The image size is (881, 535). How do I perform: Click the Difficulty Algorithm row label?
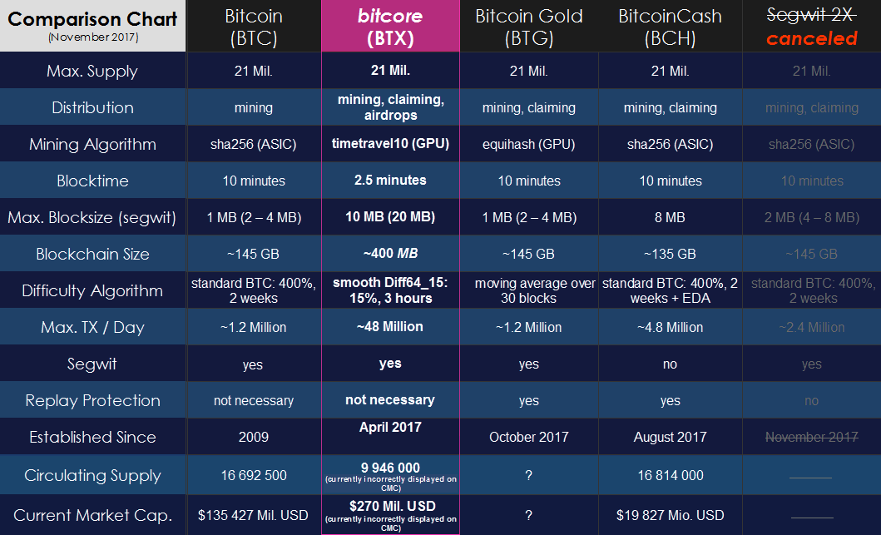[x=92, y=290]
